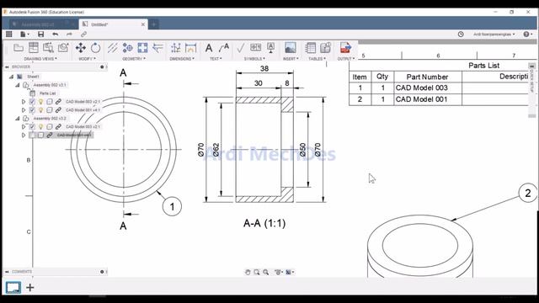
Task: Toggle checkbox for CAD Model 003 under Assembly v3.2
Action: (x=32, y=127)
